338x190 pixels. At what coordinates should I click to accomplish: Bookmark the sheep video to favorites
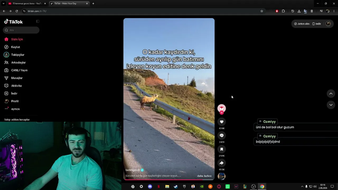coord(222,149)
